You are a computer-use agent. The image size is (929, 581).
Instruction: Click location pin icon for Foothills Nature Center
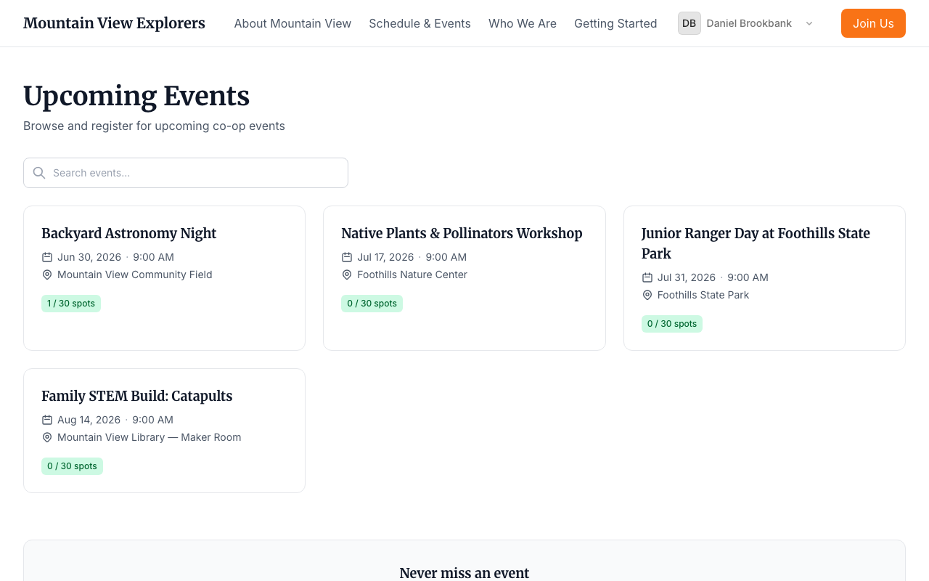tap(347, 275)
